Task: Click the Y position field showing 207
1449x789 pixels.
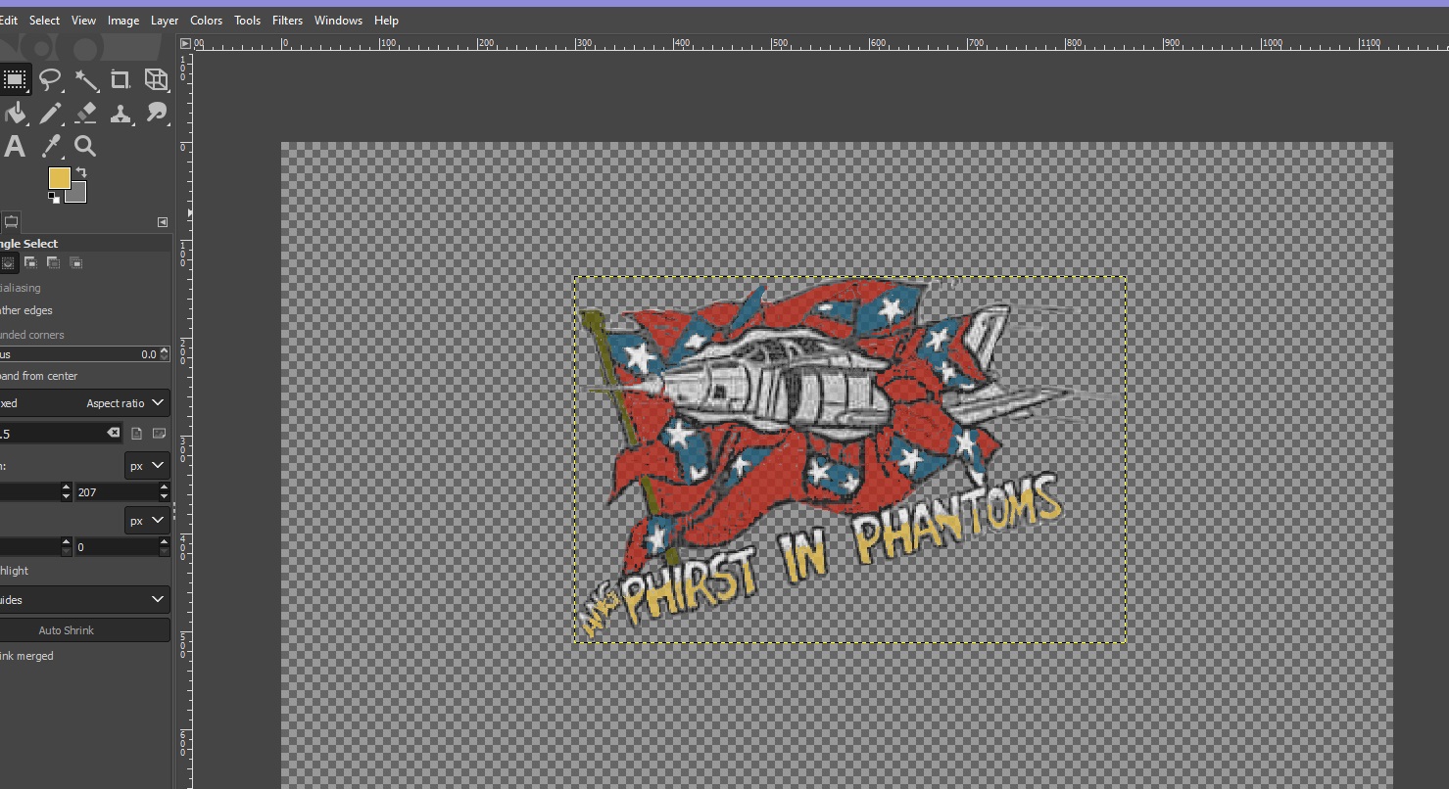Action: click(x=116, y=491)
